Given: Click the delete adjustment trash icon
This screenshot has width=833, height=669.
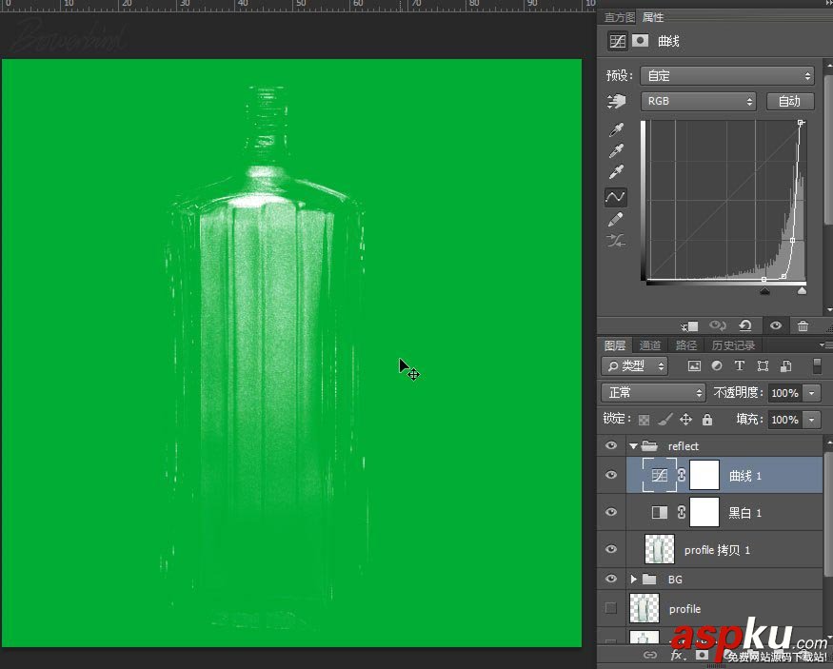Looking at the screenshot, I should (x=803, y=325).
